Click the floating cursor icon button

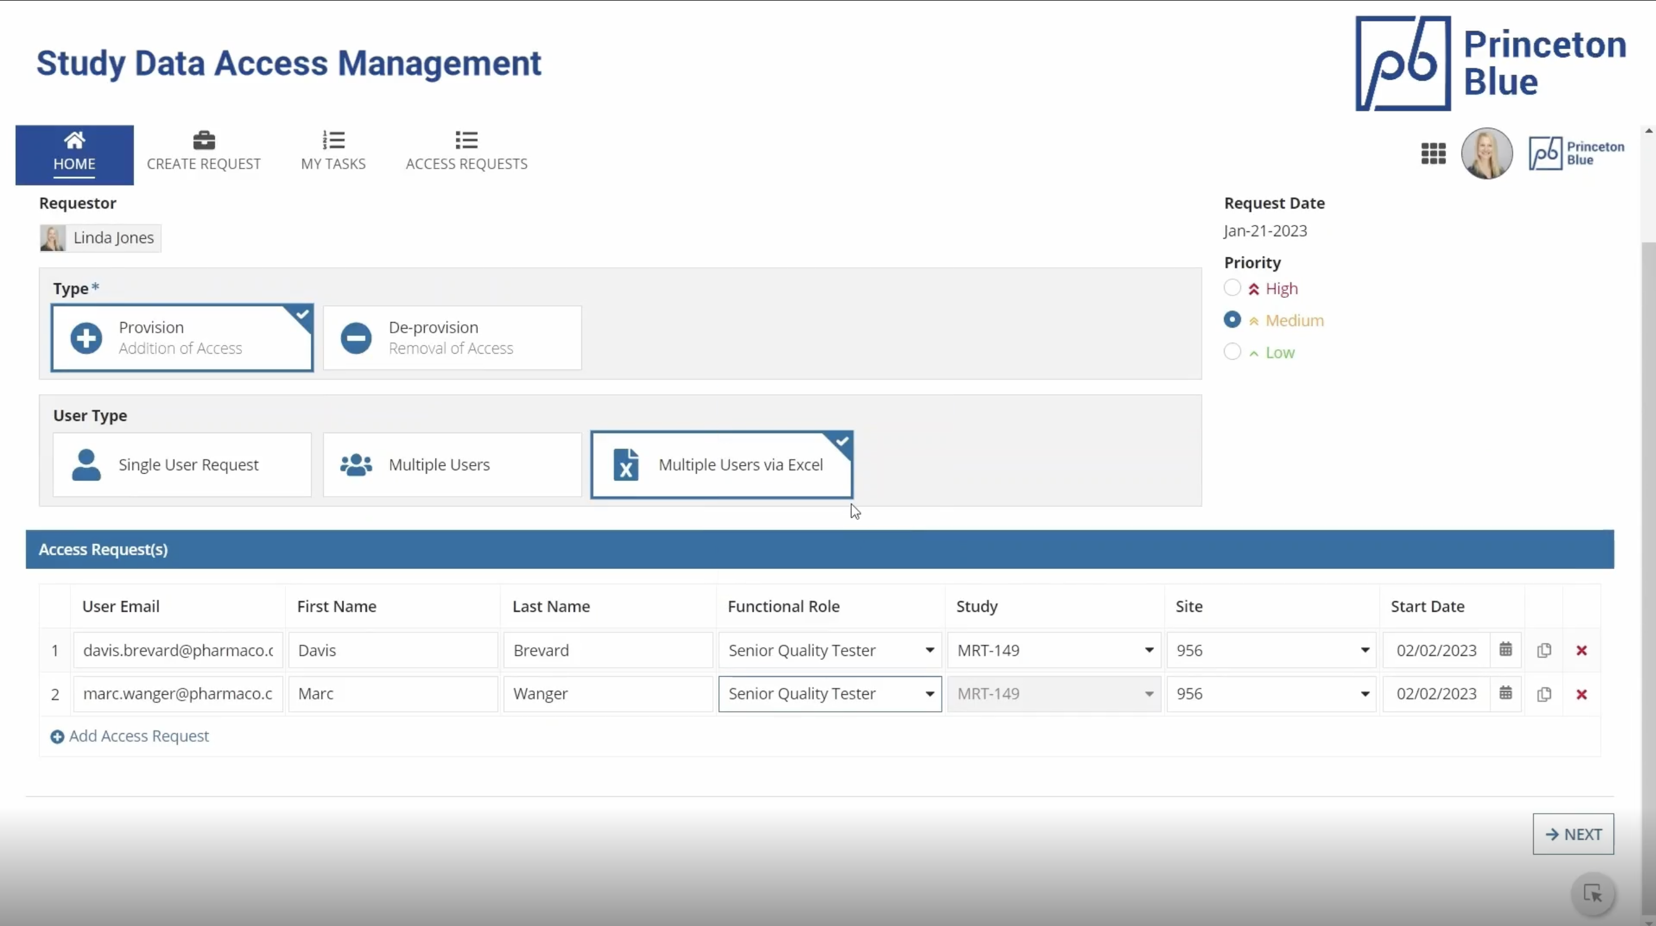coord(1593,893)
